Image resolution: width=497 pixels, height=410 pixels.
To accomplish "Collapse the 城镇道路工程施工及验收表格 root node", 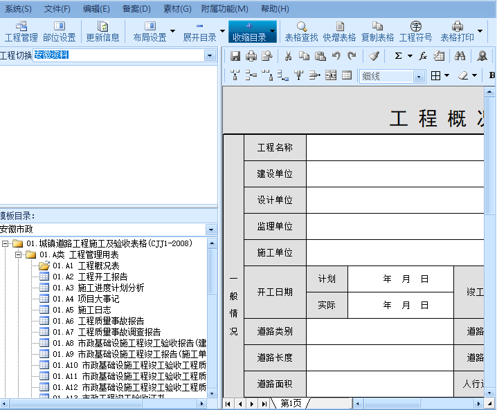I will pos(6,244).
